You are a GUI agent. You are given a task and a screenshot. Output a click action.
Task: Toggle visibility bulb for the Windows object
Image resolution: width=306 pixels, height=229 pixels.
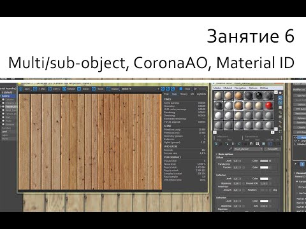[x=3, y=125]
